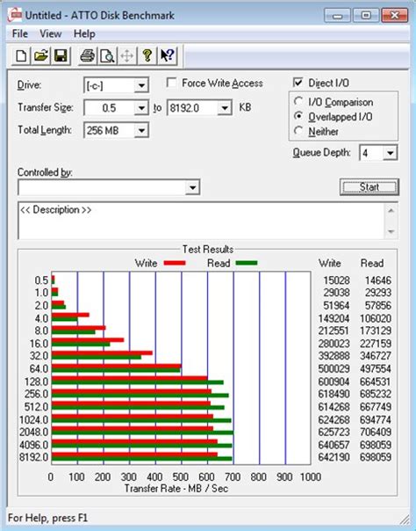416x531 pixels.
Task: Click the Description scroll down arrow
Action: (x=391, y=231)
